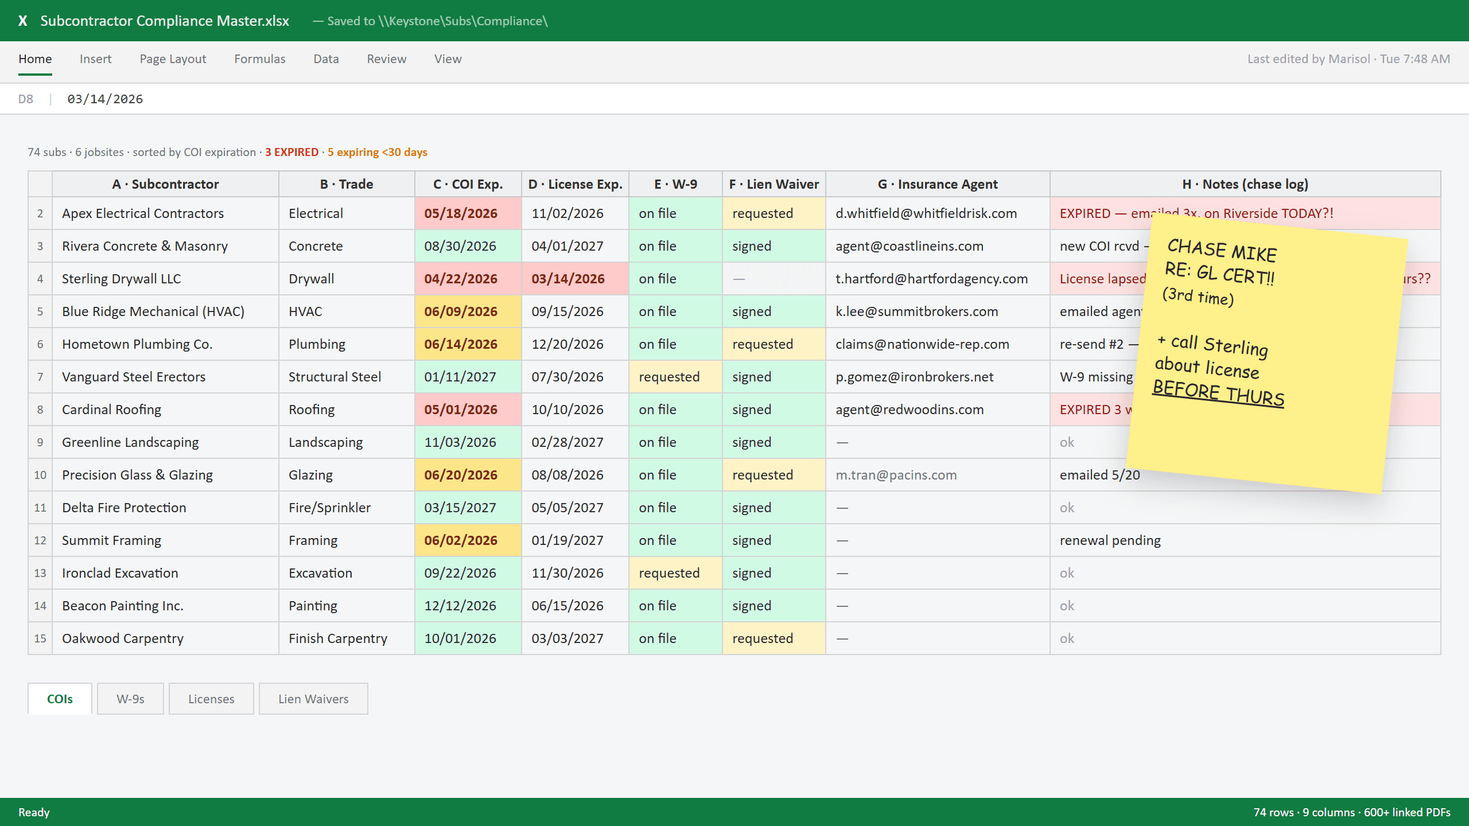
Task: Select row header 15
Action: [x=40, y=638]
